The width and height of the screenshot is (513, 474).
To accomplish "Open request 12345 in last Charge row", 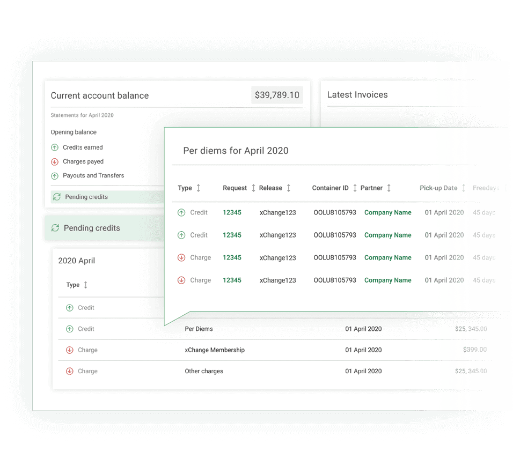I will (x=232, y=280).
